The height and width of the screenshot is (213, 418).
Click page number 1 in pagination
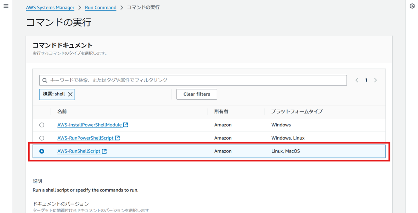(x=366, y=80)
